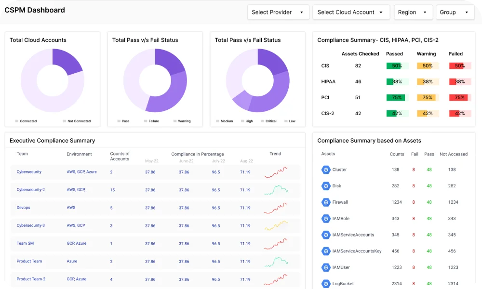
Task: Toggle the Not Connected legend item
Action: (x=77, y=121)
